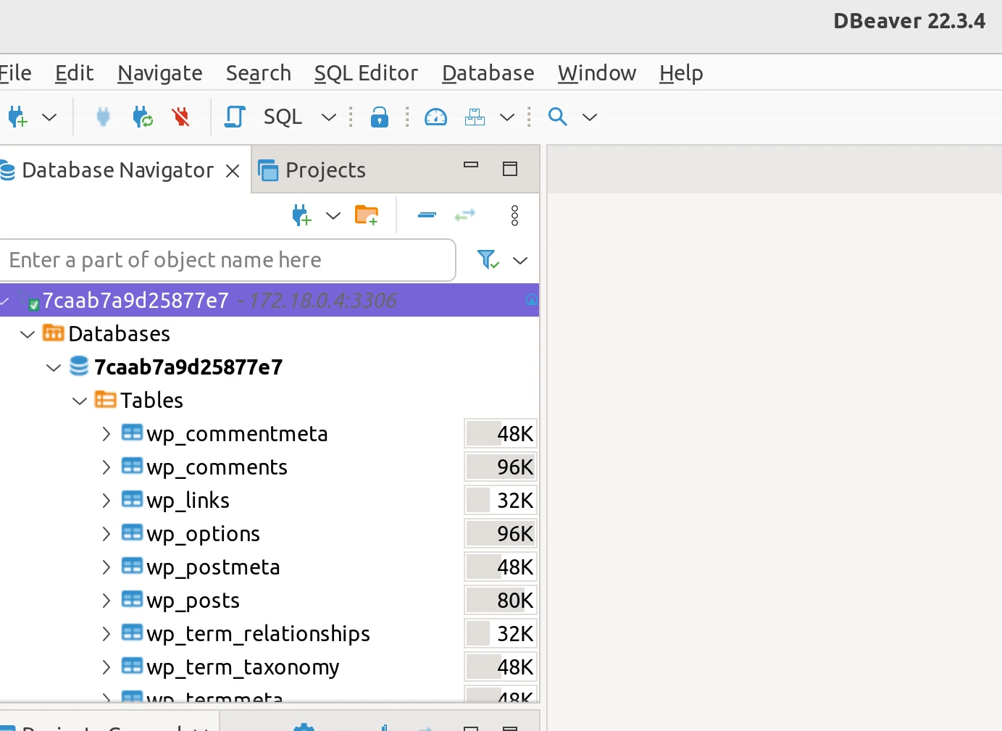
Task: Open the database dashboard gauge icon
Action: pyautogui.click(x=435, y=116)
